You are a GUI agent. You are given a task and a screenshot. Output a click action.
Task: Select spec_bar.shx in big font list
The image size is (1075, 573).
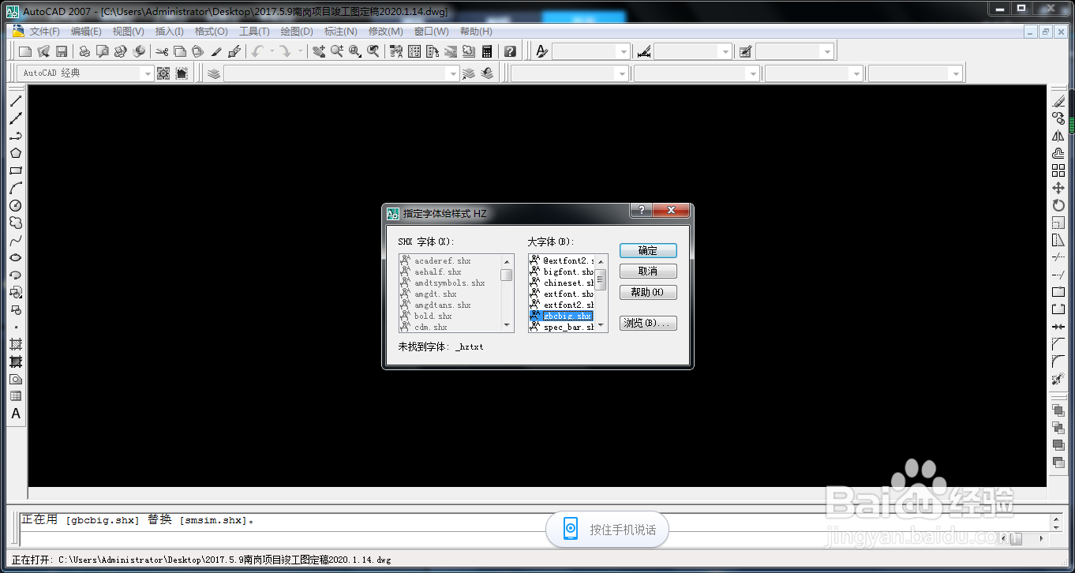(x=561, y=327)
